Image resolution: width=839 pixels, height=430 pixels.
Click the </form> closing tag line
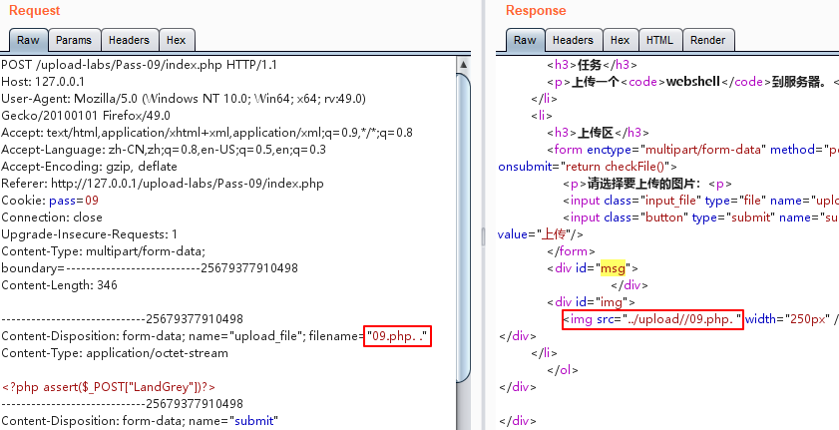coord(571,251)
